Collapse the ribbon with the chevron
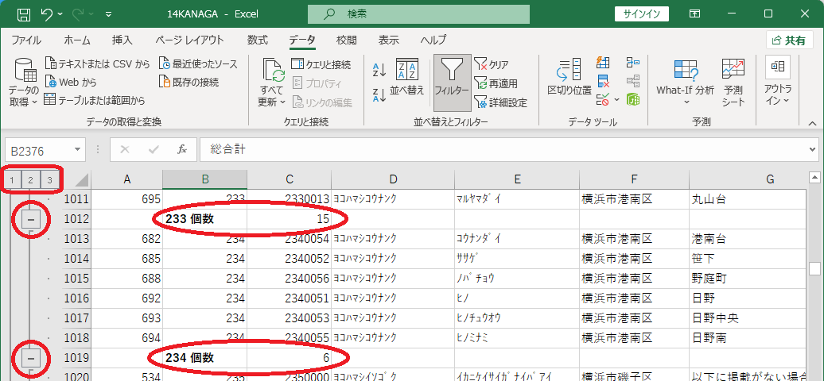Image resolution: width=824 pixels, height=381 pixels. pyautogui.click(x=812, y=122)
